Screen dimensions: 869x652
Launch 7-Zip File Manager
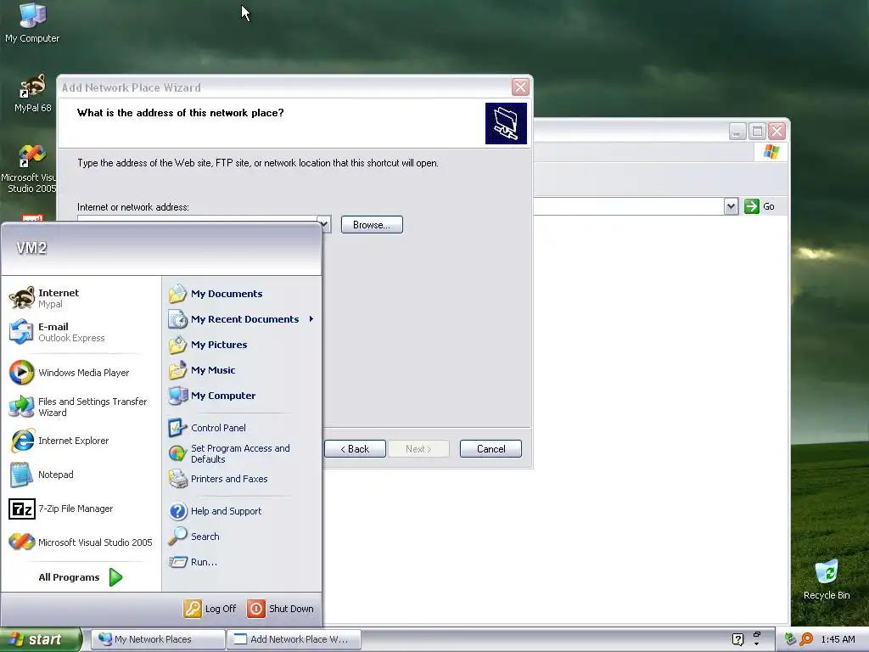[81, 509]
